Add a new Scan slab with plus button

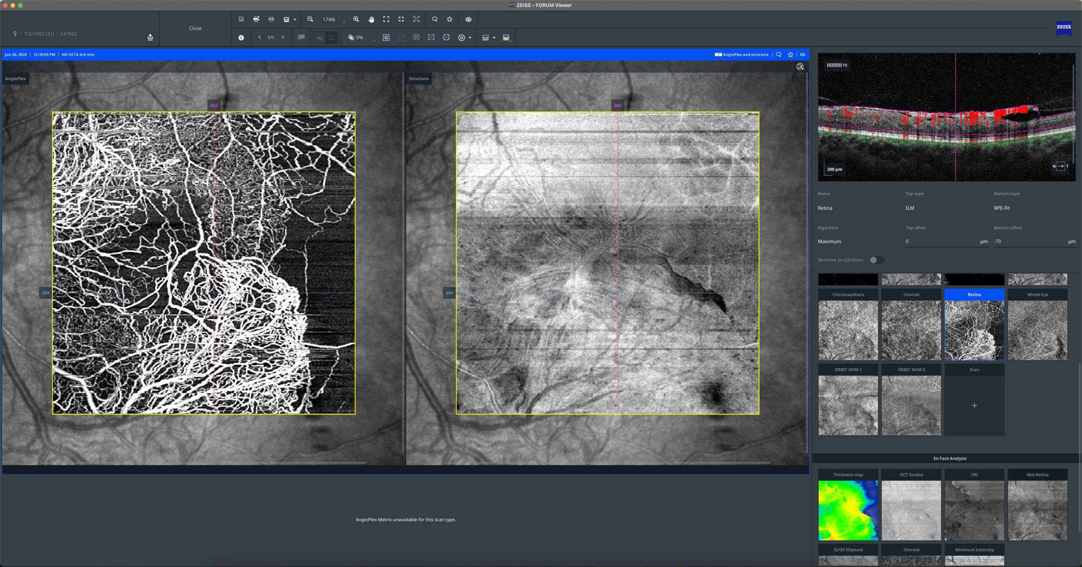pos(974,405)
